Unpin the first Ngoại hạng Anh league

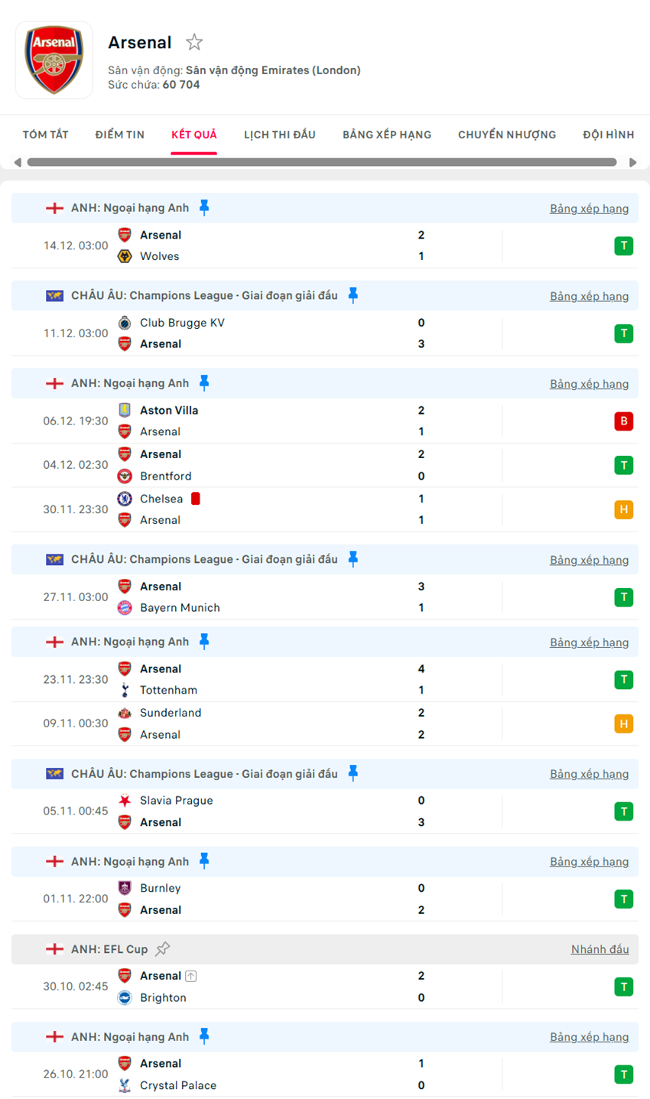(204, 207)
